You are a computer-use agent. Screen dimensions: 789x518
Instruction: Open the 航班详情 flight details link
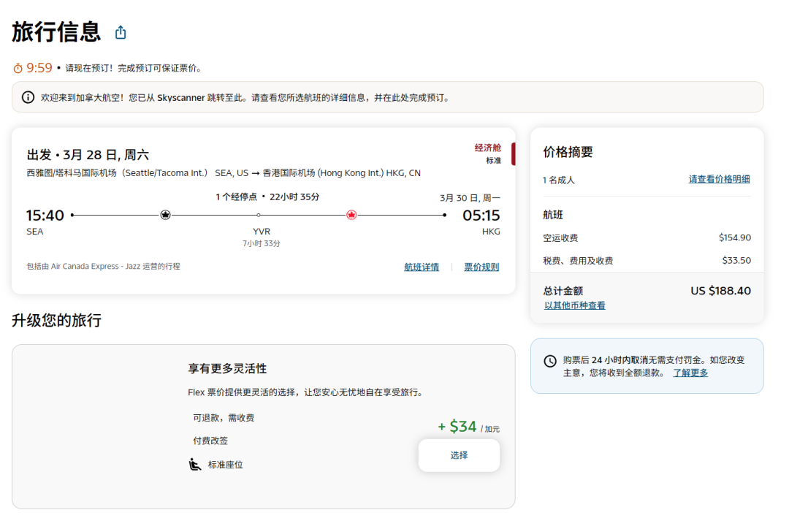pyautogui.click(x=422, y=267)
